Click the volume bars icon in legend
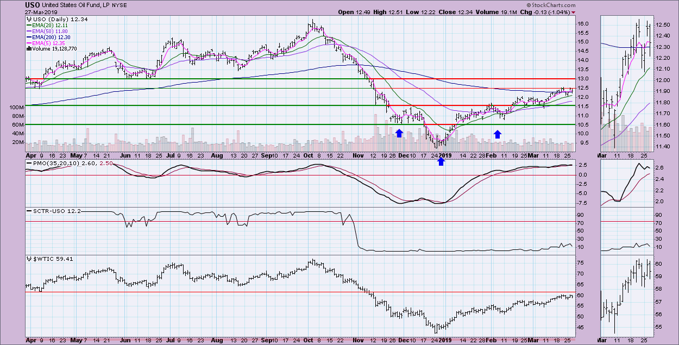This screenshot has height=345, width=679. (29, 49)
